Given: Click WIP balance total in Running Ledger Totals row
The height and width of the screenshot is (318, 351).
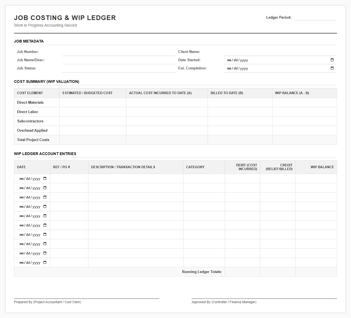Looking at the screenshot, I should coord(316,272).
